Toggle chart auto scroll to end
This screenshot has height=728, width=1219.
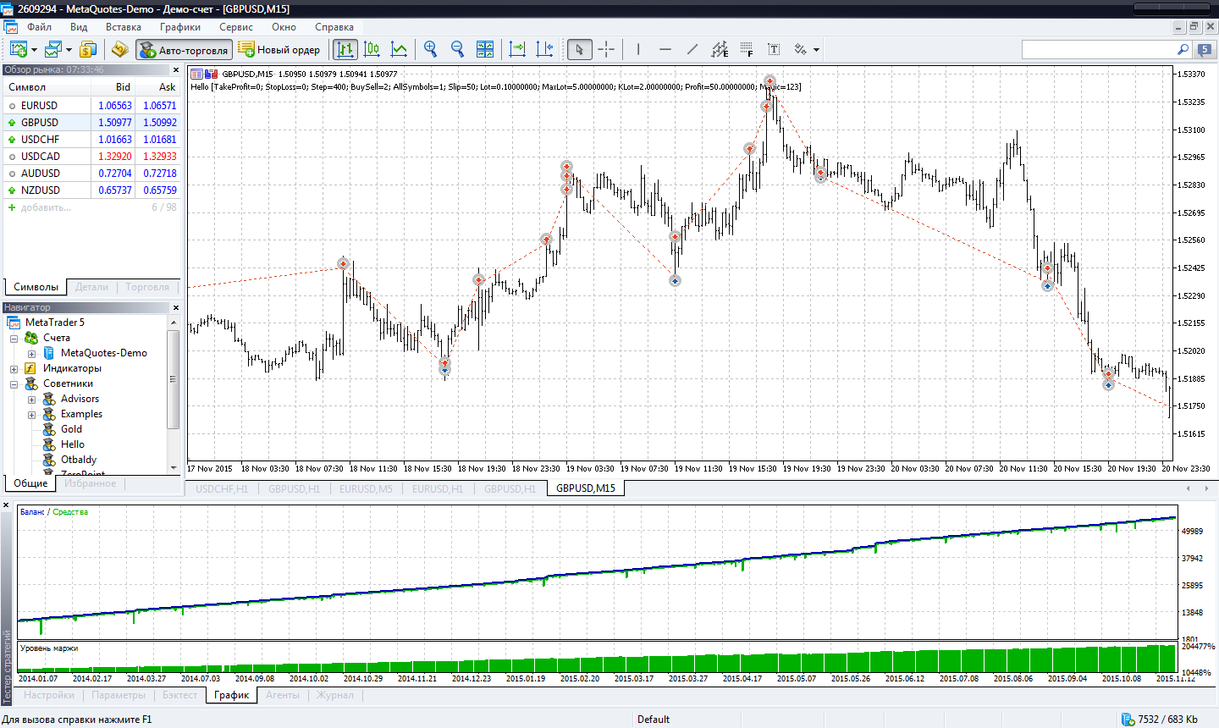coord(517,49)
